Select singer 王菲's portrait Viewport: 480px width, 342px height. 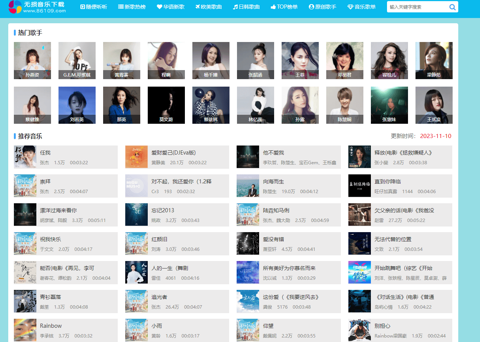coord(300,60)
